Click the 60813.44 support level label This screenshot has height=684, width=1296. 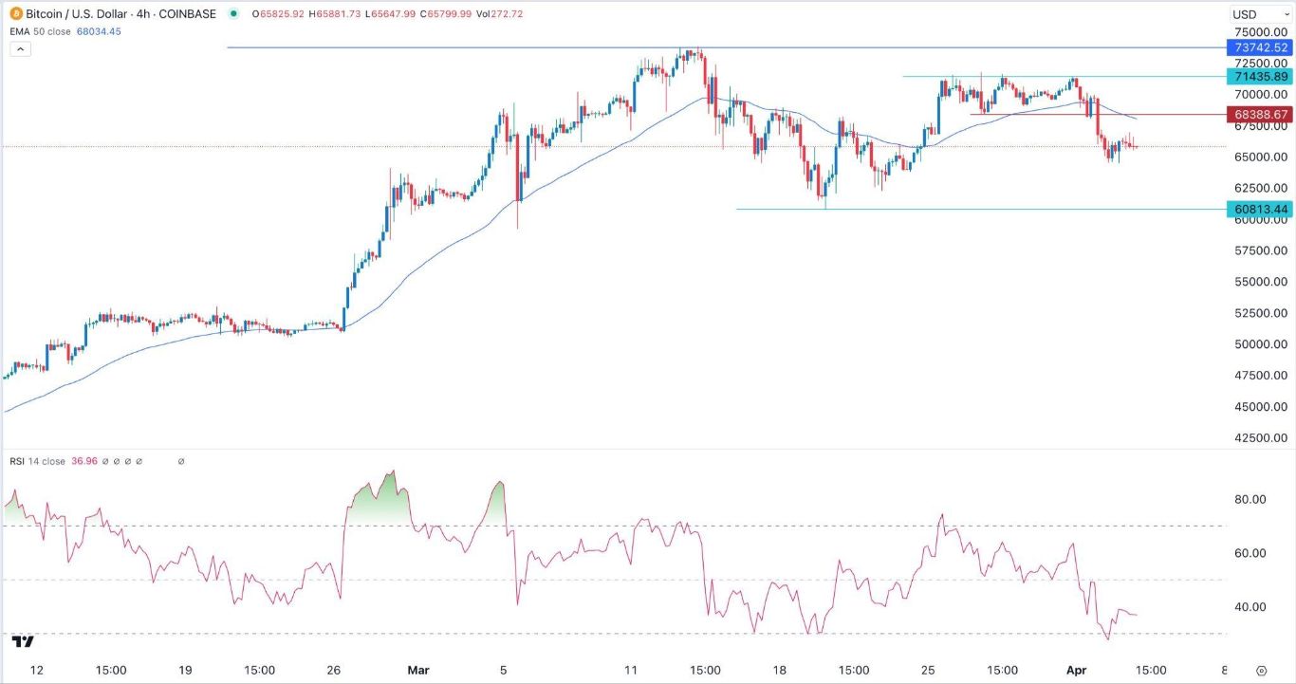click(x=1259, y=210)
